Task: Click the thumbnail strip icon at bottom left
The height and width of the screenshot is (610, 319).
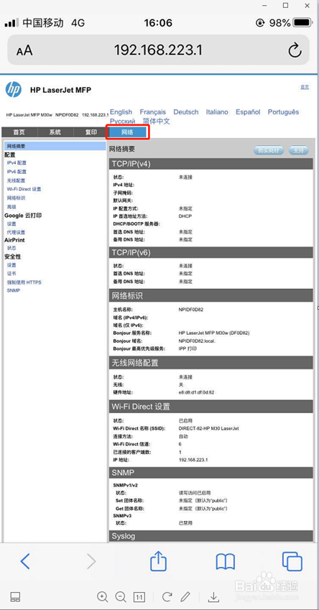Action: [x=15, y=597]
